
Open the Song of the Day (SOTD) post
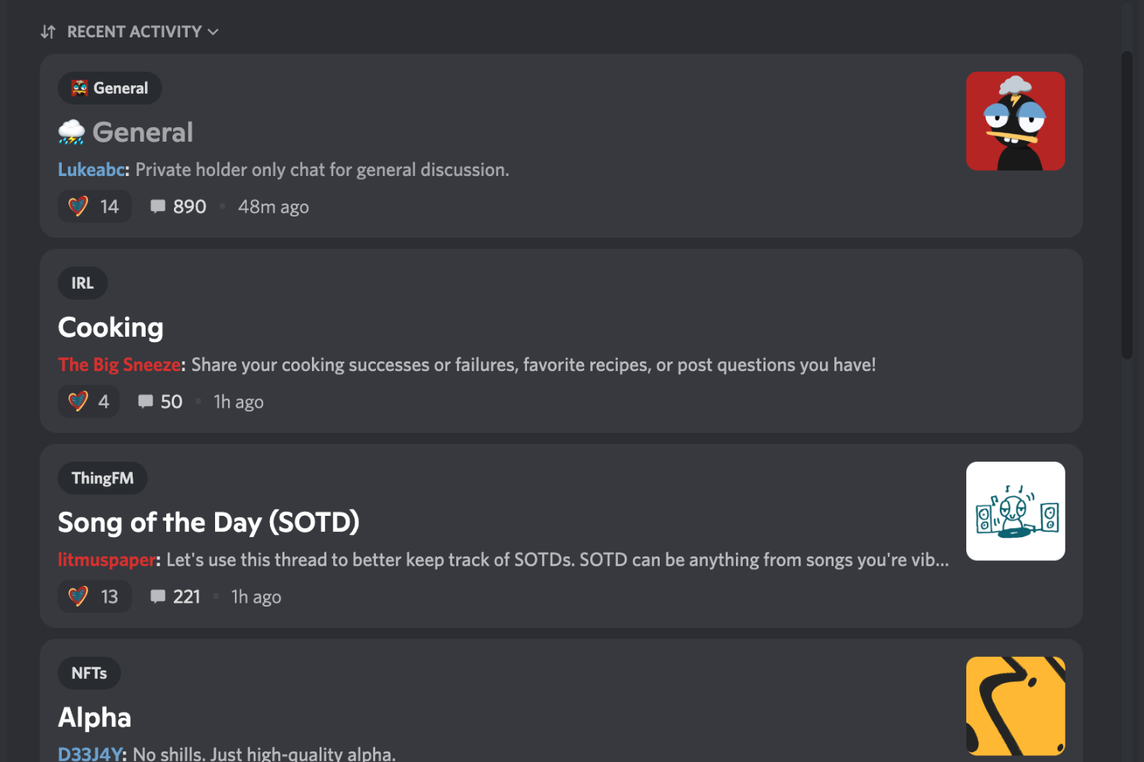(x=208, y=523)
